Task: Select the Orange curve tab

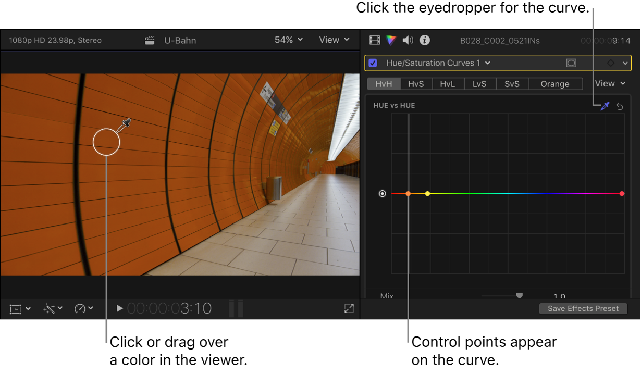Action: pos(555,83)
